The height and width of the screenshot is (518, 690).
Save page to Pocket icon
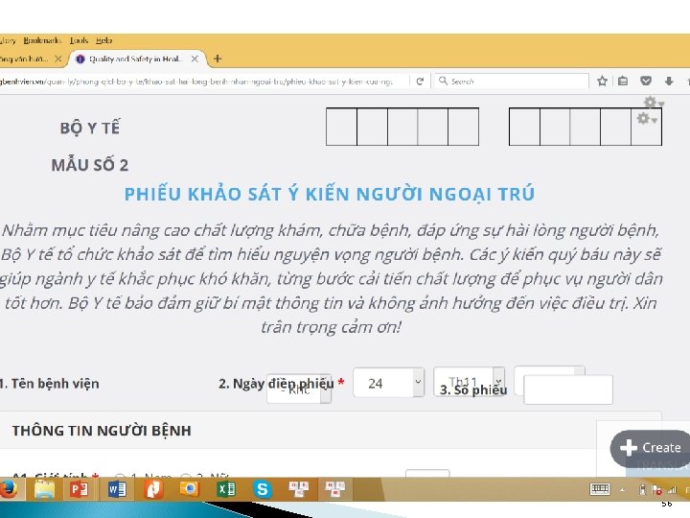[646, 81]
